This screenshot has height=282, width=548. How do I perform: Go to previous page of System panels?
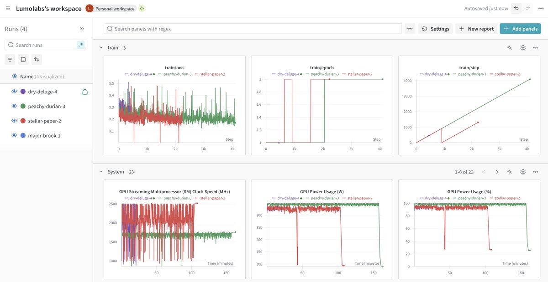[484, 172]
